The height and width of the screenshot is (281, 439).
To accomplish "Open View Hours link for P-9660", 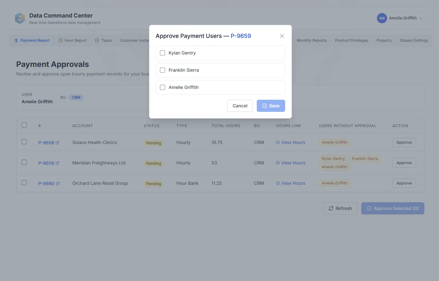I will 291,183.
